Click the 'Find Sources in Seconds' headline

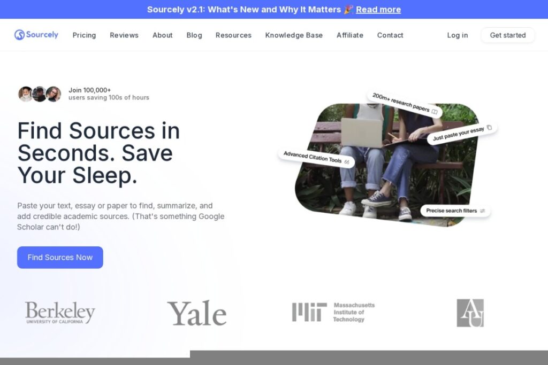click(98, 153)
